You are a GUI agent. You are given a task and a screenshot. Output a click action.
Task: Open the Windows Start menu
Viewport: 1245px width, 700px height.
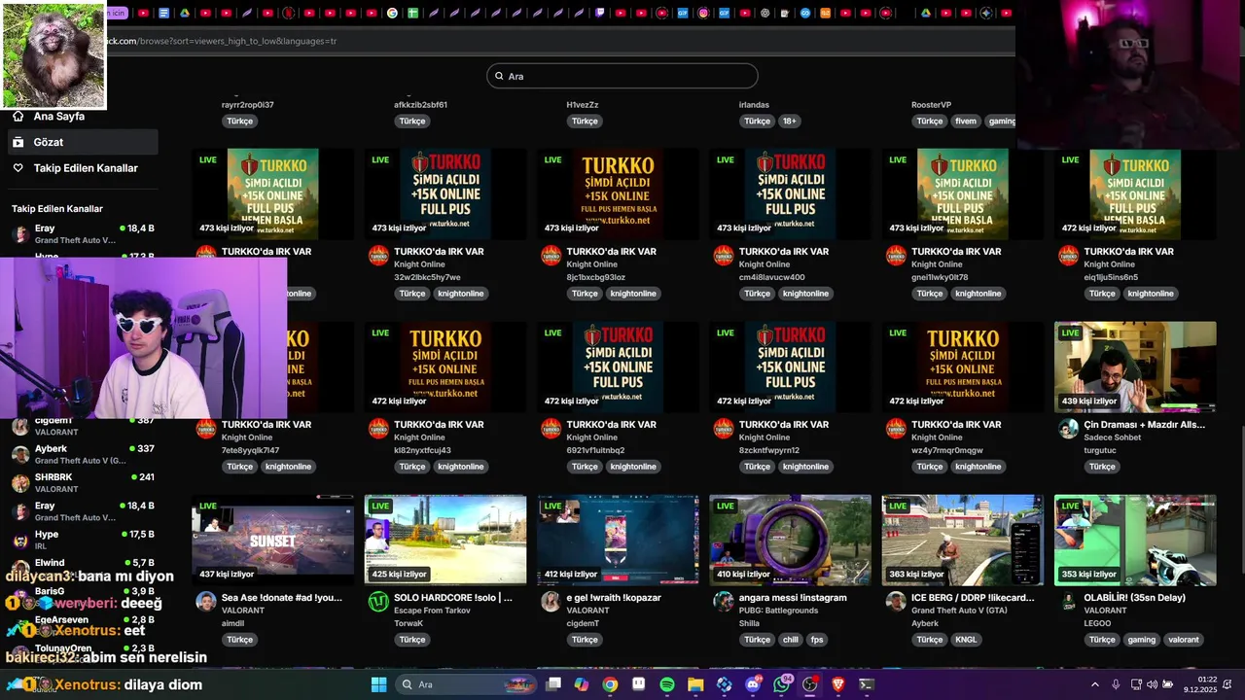tap(378, 684)
